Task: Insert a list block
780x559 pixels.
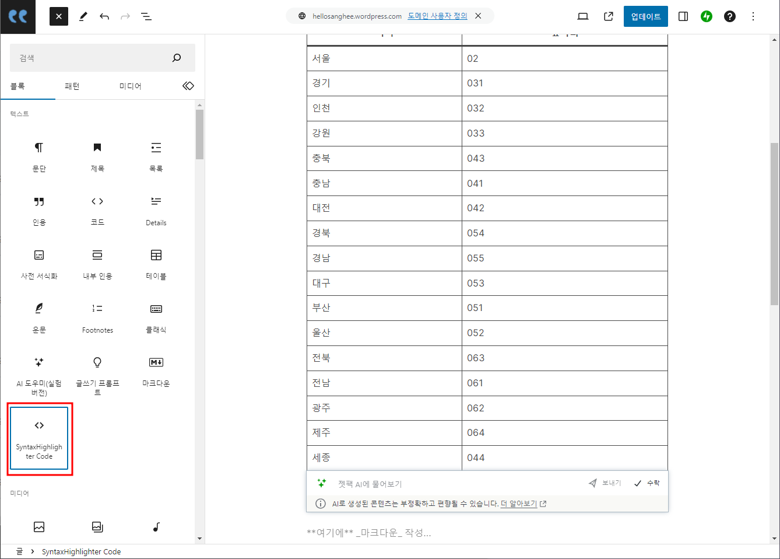Action: [156, 156]
